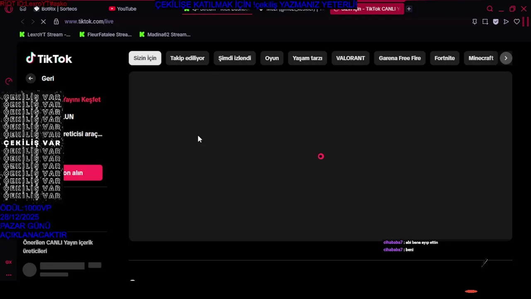Click the loading live video player area
The height and width of the screenshot is (299, 531).
click(x=320, y=156)
